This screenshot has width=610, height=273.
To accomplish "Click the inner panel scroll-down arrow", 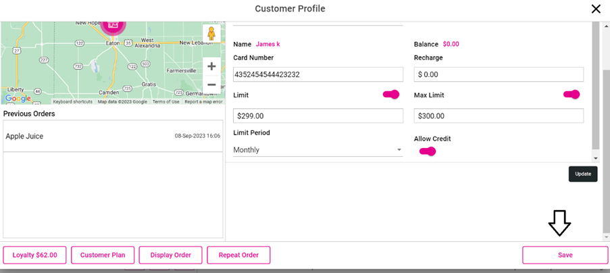I will [595, 158].
